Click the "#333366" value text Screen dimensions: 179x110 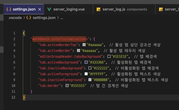[97, 62]
